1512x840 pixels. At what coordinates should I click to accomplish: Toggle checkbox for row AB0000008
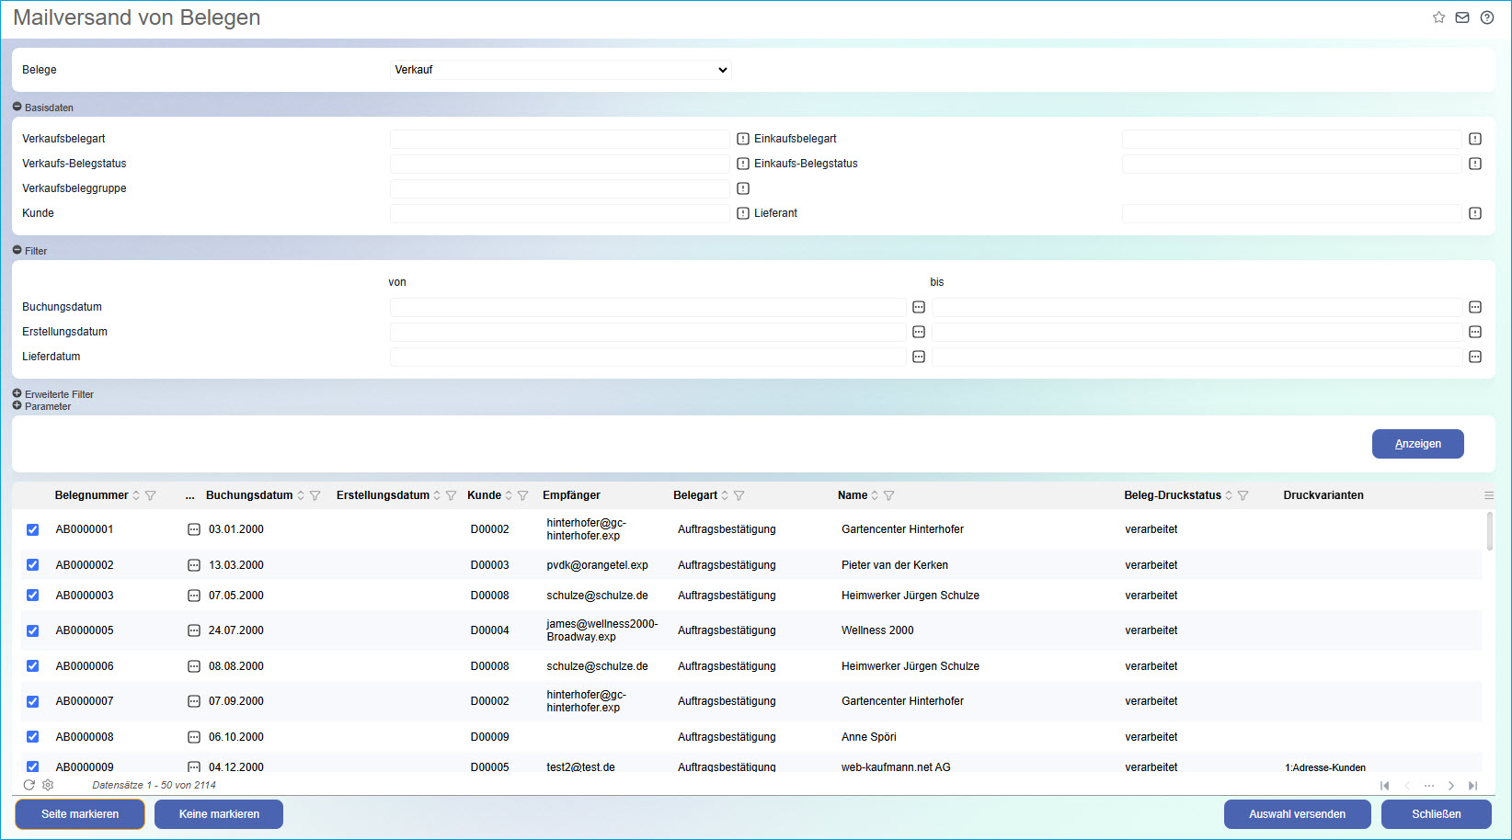[x=33, y=737]
